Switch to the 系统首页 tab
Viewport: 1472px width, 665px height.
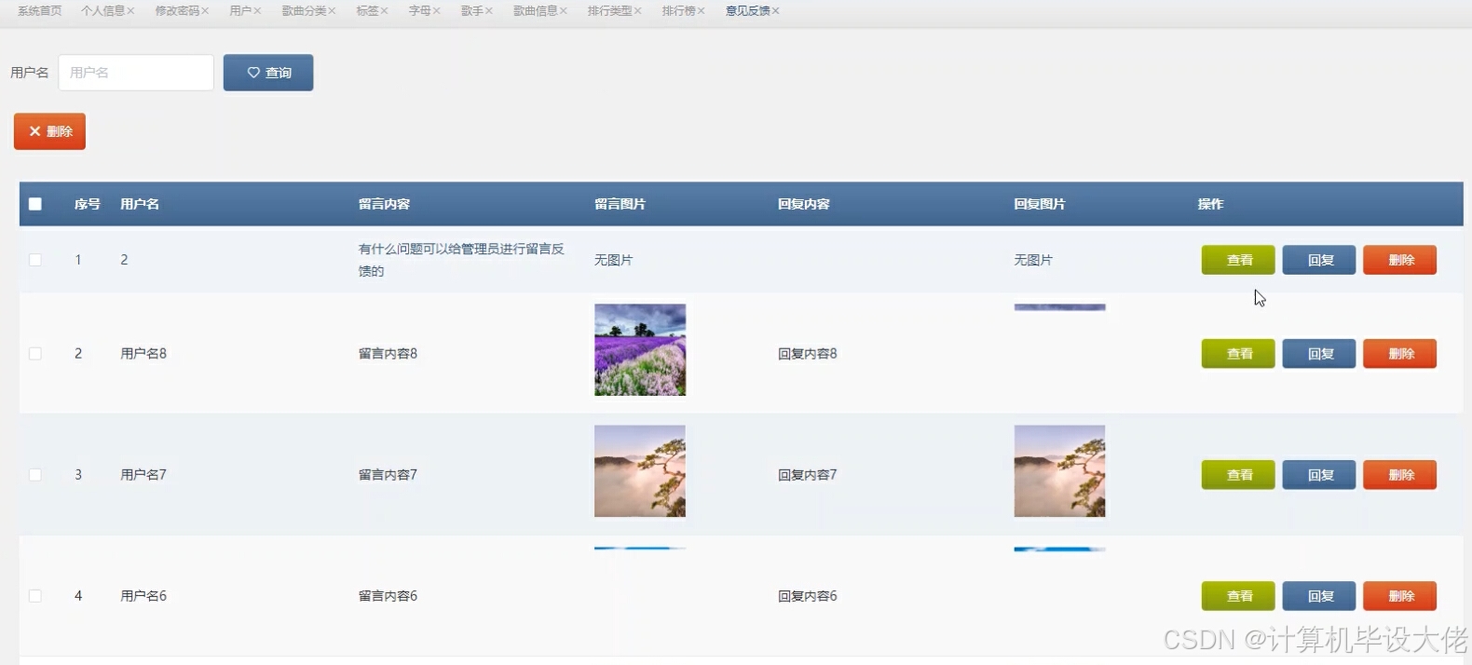(40, 11)
